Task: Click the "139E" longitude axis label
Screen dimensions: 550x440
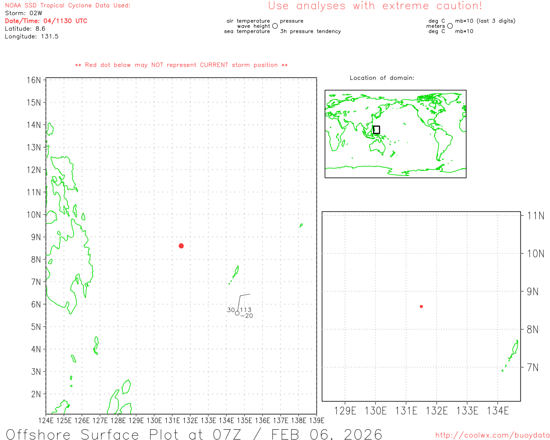Action: [317, 420]
